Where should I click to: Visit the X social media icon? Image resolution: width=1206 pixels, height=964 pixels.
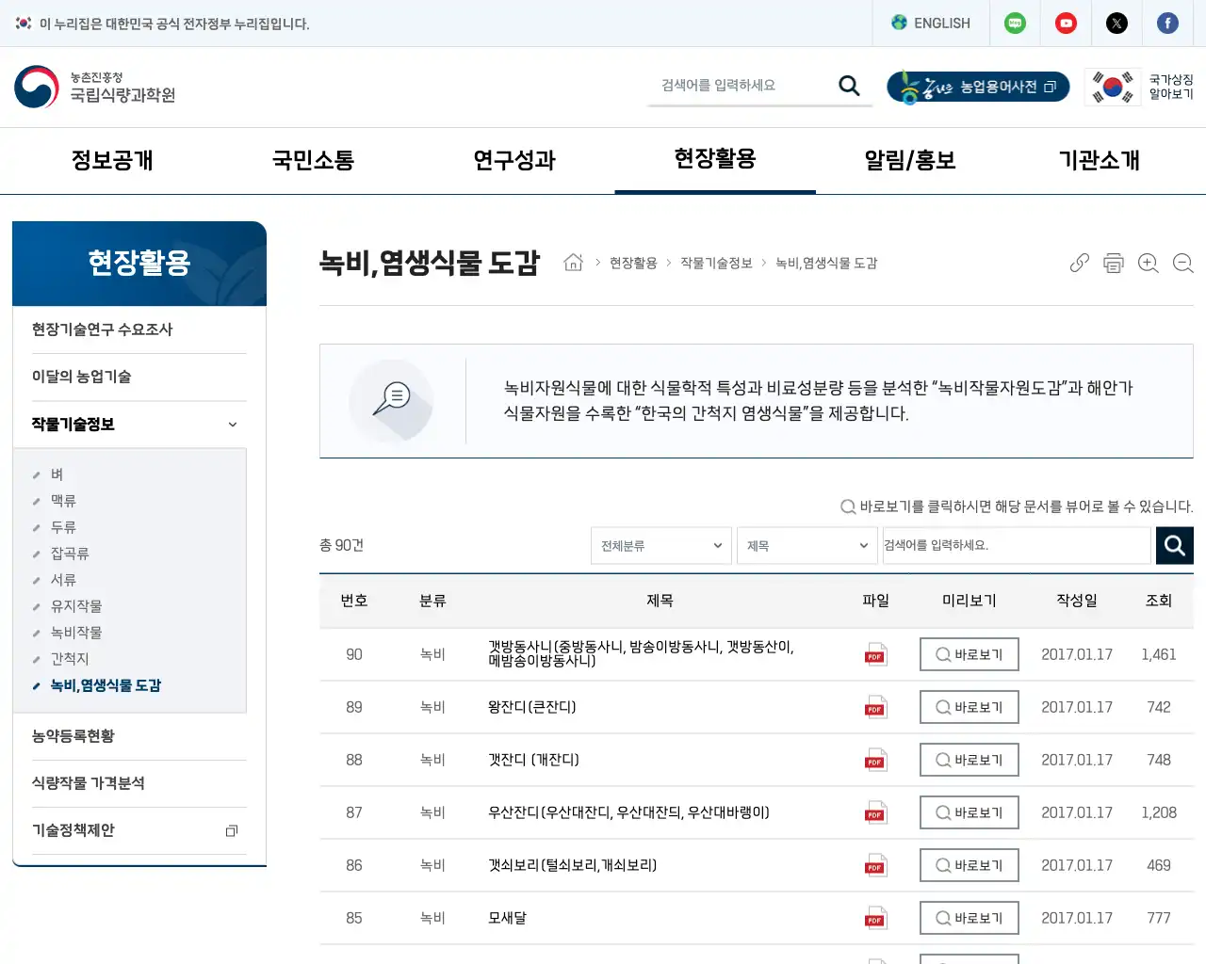[1116, 23]
